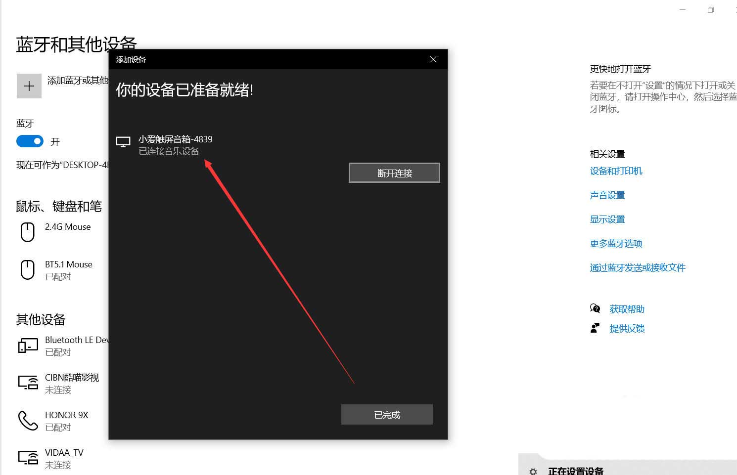Select the VIDAA_TV device icon
Viewport: 737px width, 475px height.
[27, 457]
